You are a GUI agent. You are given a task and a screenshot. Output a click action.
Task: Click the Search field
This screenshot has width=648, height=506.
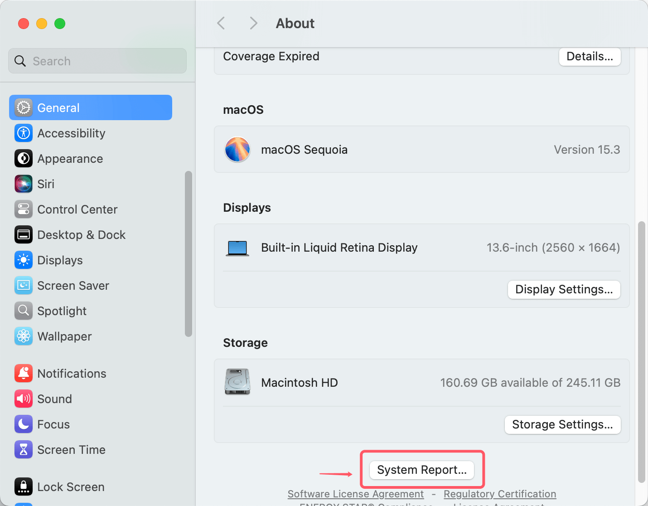click(x=97, y=61)
